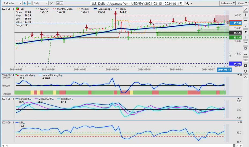Image resolution: width=249 pixels, height=147 pixels.
Task: Select the diagonal trend line drawing tool
Action: coord(246,9)
